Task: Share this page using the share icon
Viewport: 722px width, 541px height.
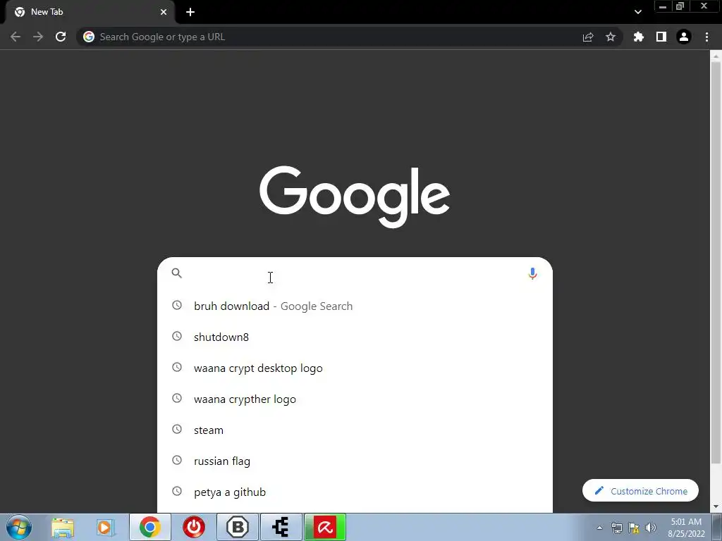Action: coord(588,37)
